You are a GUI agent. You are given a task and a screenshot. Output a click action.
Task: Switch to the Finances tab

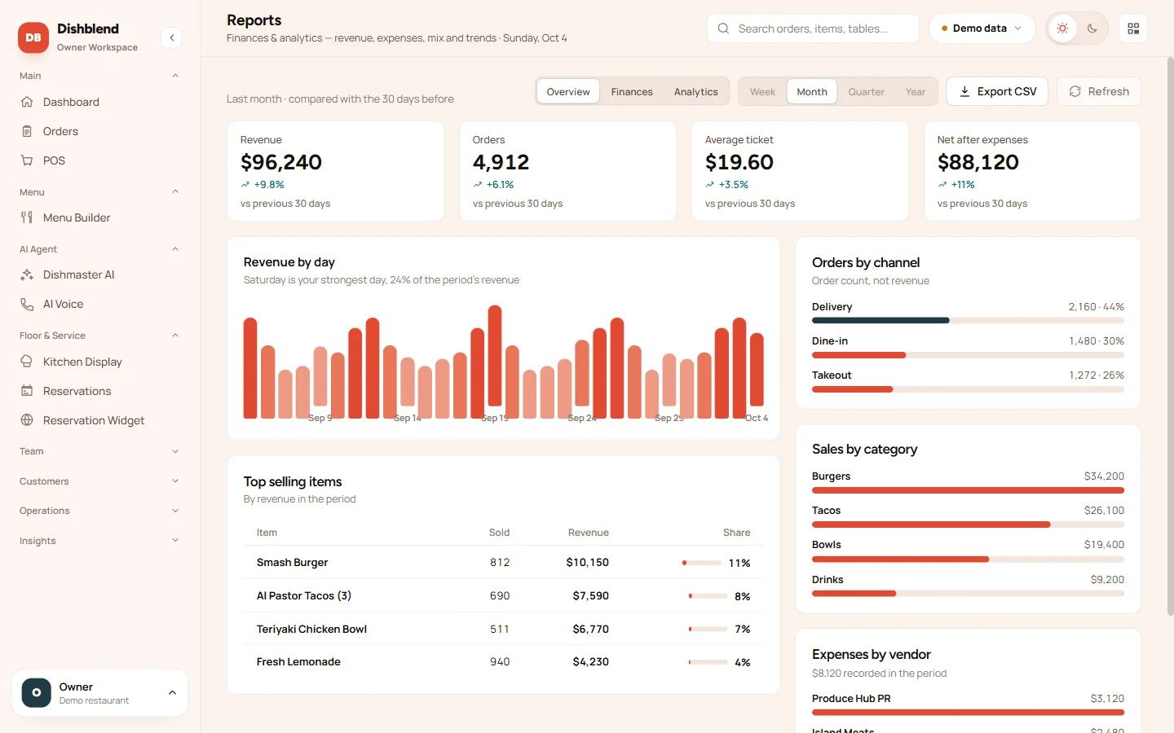(x=632, y=92)
